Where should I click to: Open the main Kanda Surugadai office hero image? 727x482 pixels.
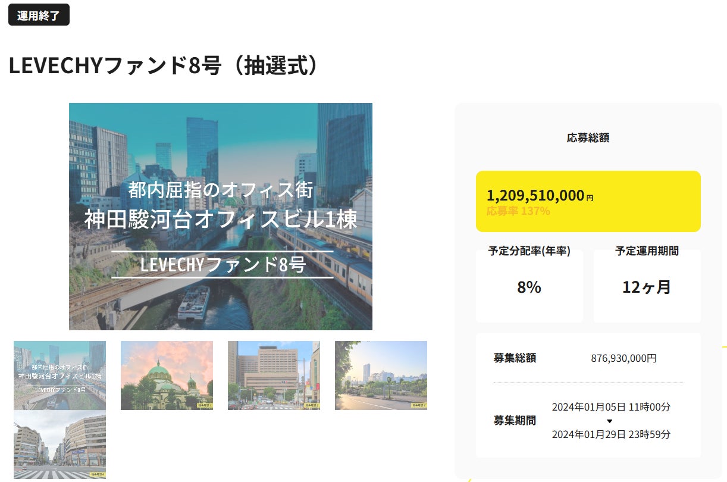pos(221,217)
